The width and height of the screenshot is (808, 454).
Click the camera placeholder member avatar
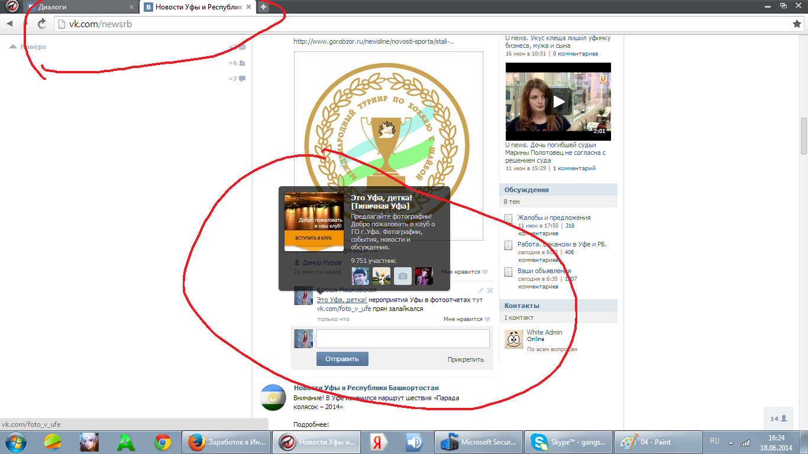pos(402,276)
